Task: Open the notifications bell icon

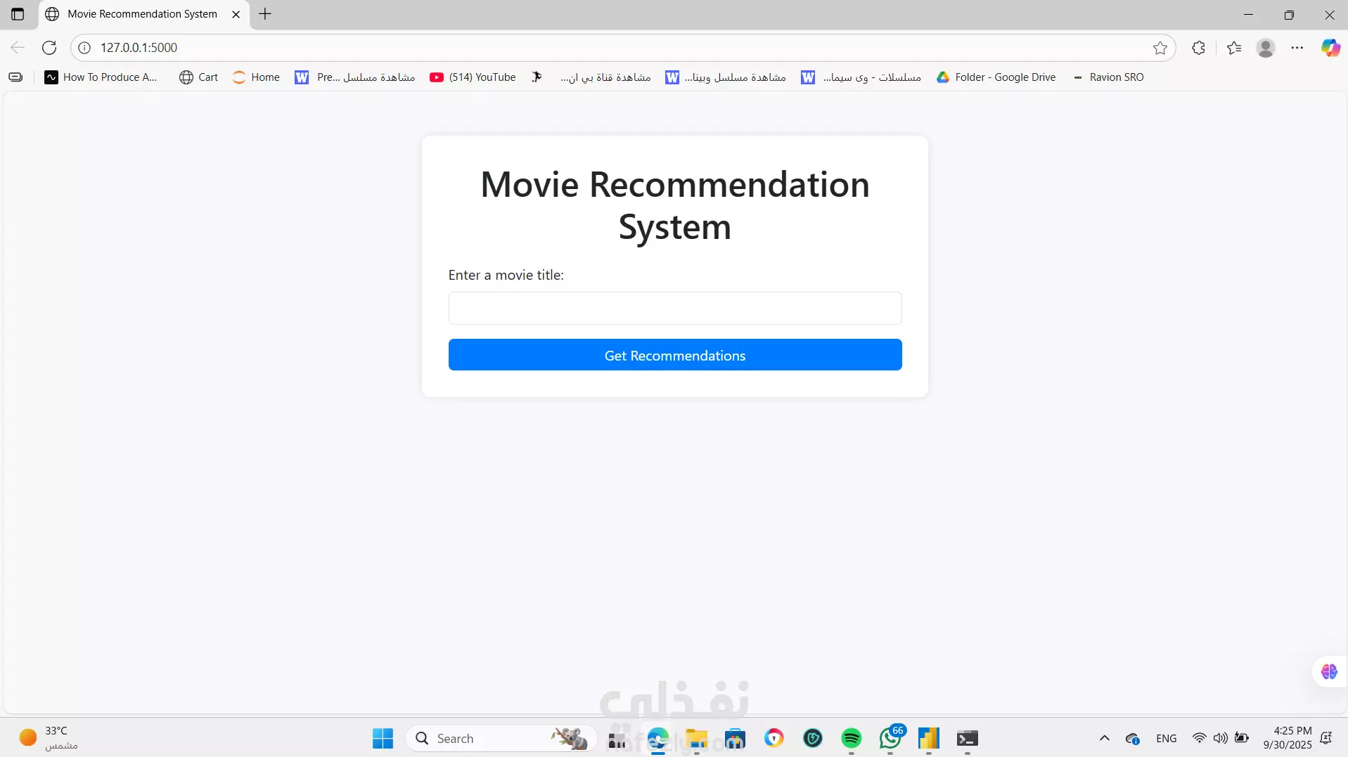Action: point(1326,738)
